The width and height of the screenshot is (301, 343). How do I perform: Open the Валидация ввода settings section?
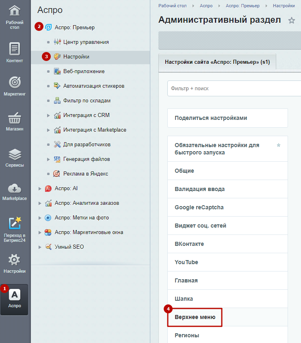pyautogui.click(x=227, y=189)
